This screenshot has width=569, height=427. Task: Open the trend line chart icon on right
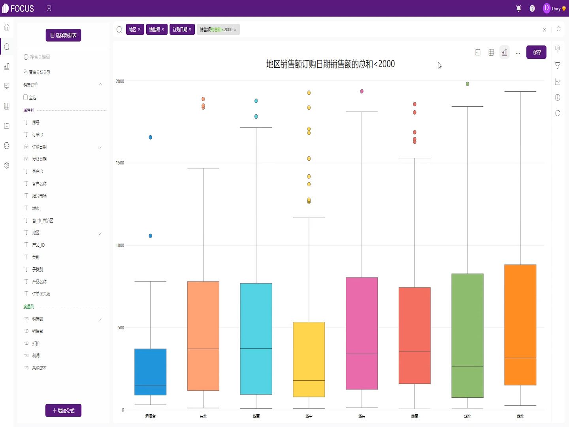(558, 82)
